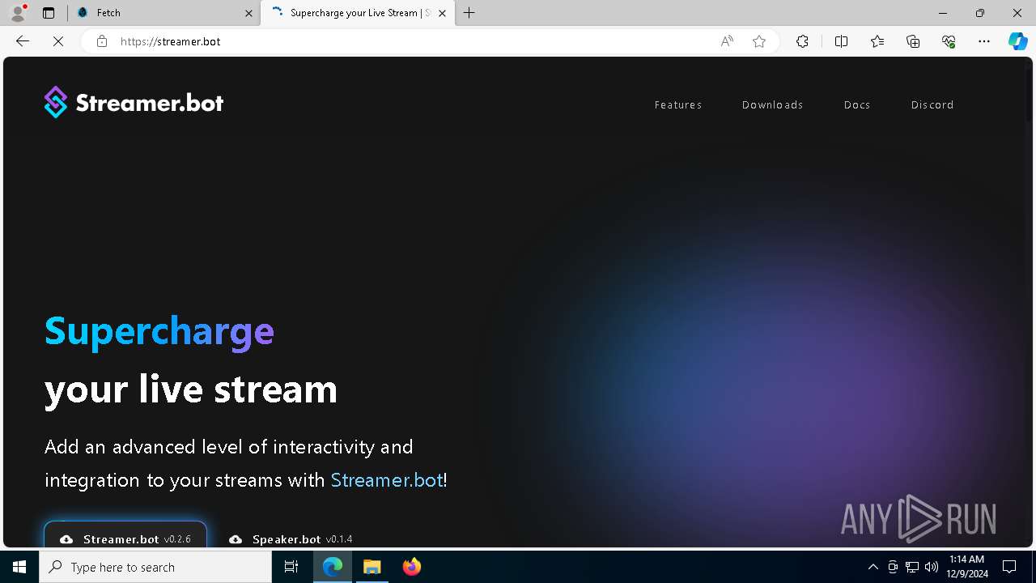
Task: Close the Supercharge your Live Stream tab
Action: pos(442,13)
